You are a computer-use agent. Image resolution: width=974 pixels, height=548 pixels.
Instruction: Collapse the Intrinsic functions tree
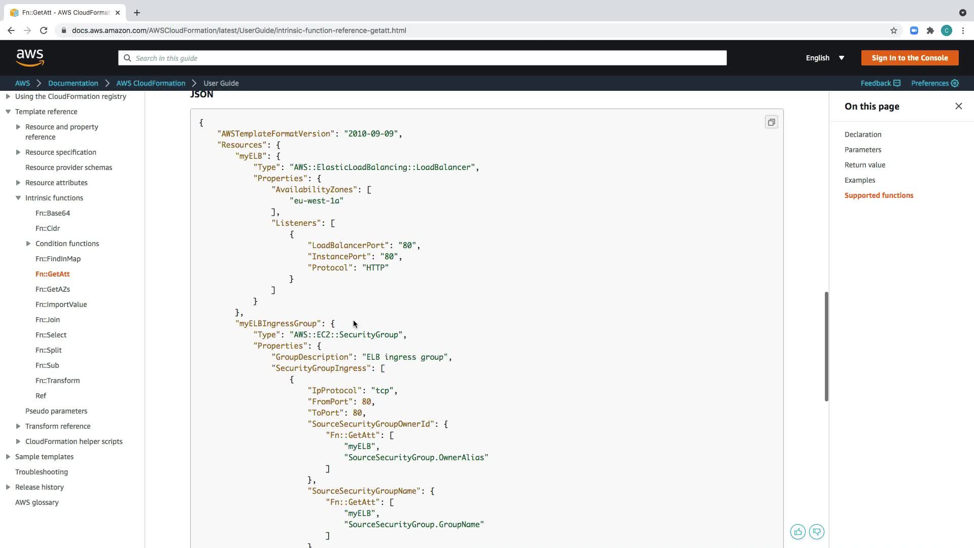pyautogui.click(x=18, y=198)
